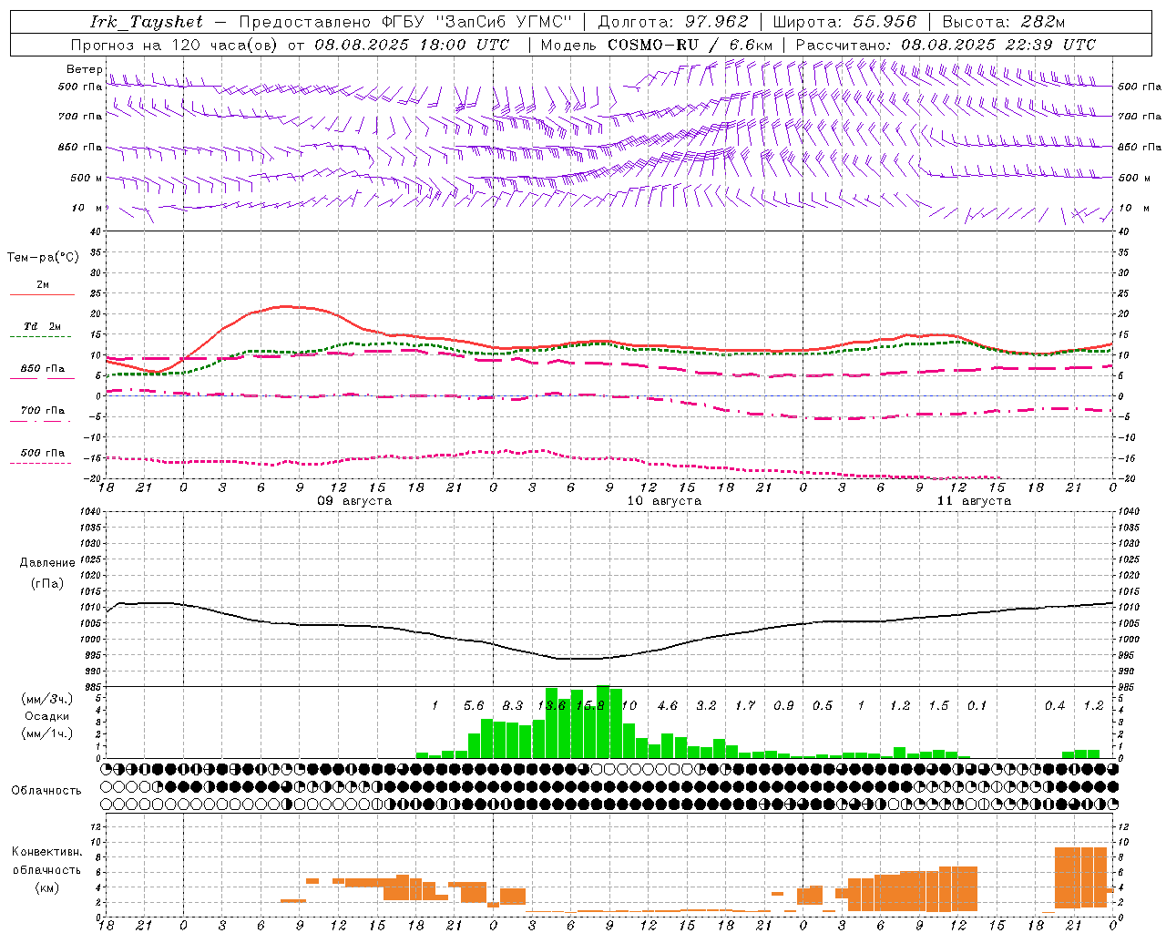Screen dimensions: 1166x933
Task: Click the computed time "08.08.2025 22:39 UTC"
Action: 997,45
